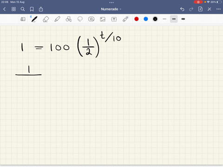Select the thinnest stroke width
The image size is (223, 167).
point(164,19)
